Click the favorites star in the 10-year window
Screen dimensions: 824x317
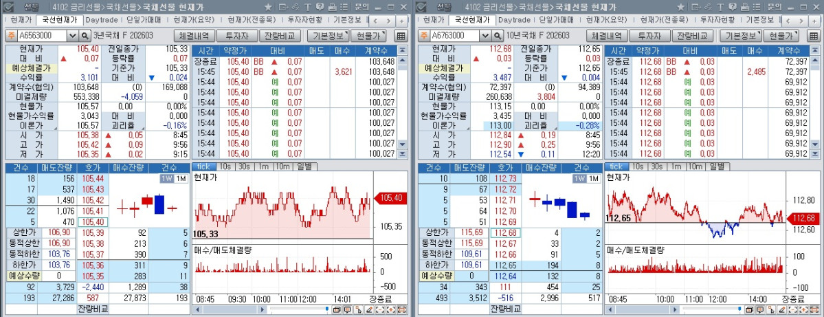[x=680, y=8]
